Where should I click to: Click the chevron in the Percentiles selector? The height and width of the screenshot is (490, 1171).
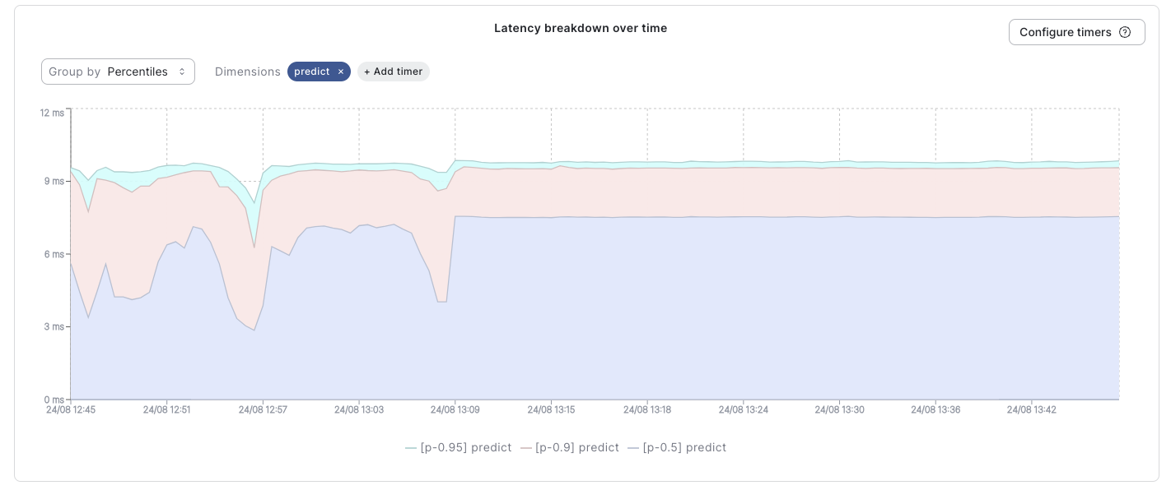tap(182, 72)
